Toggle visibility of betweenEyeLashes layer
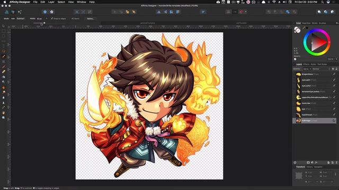 (334, 91)
